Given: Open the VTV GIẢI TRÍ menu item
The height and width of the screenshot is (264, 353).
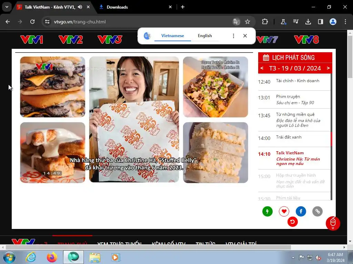Looking at the screenshot, I should coord(241,243).
